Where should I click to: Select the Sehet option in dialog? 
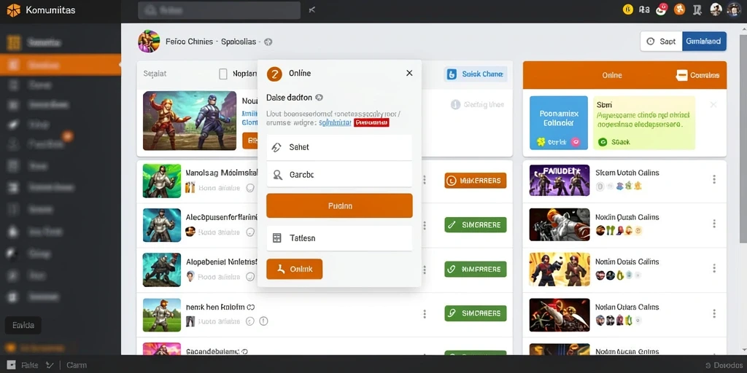339,147
